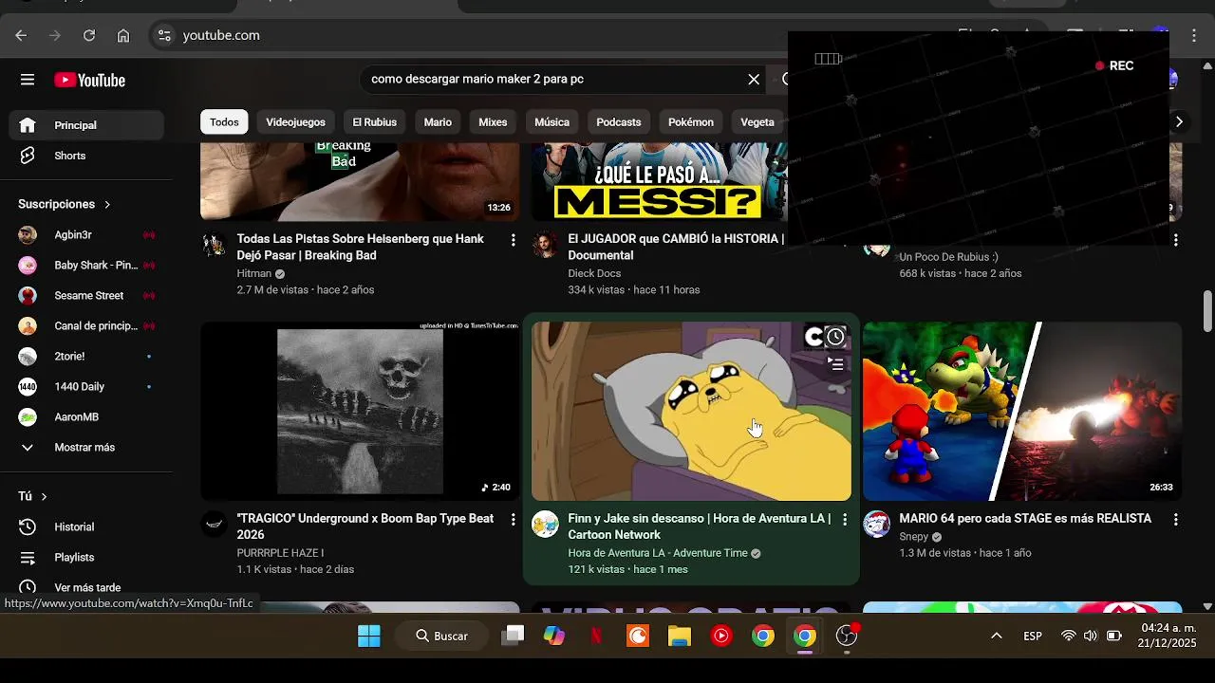Open Task View on the taskbar
Screen dimensions: 1215x683
tap(513, 636)
